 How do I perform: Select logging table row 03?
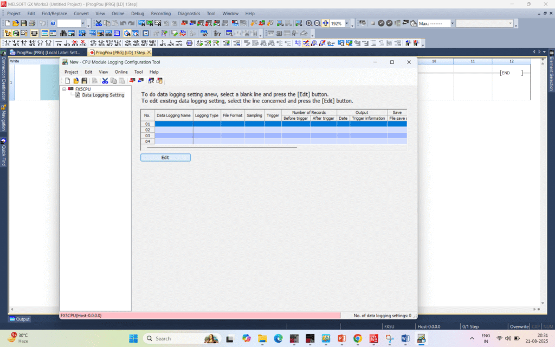point(273,136)
